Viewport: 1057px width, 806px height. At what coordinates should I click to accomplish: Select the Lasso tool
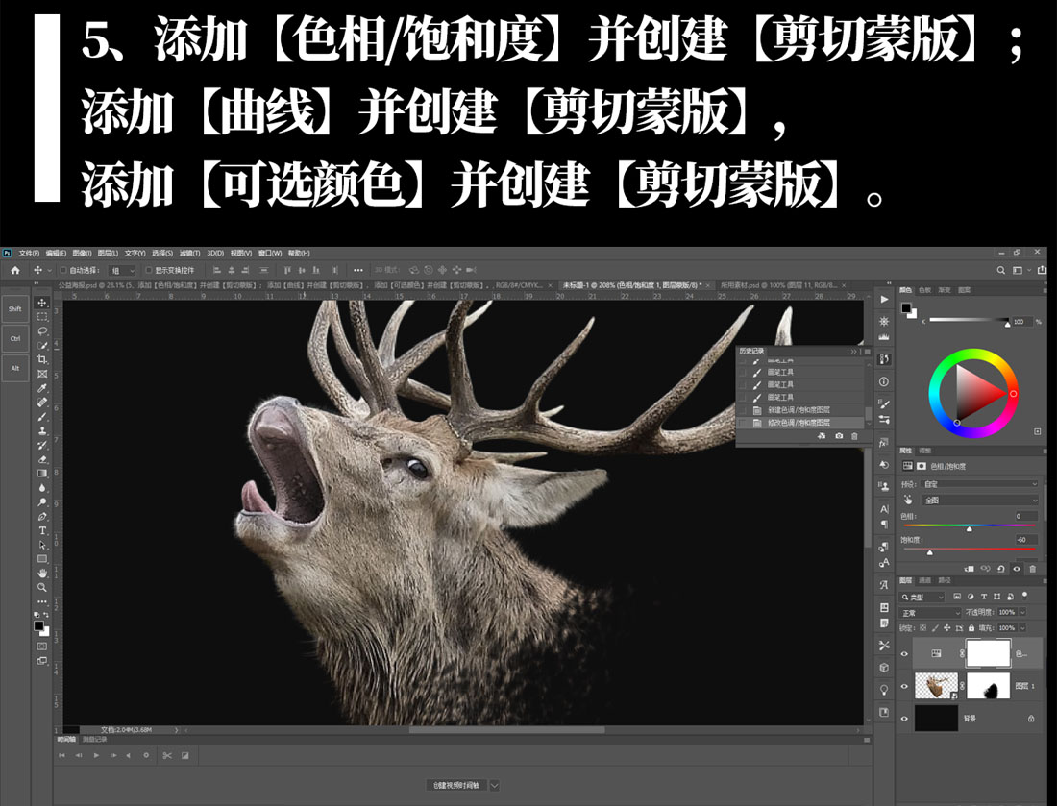[x=41, y=330]
